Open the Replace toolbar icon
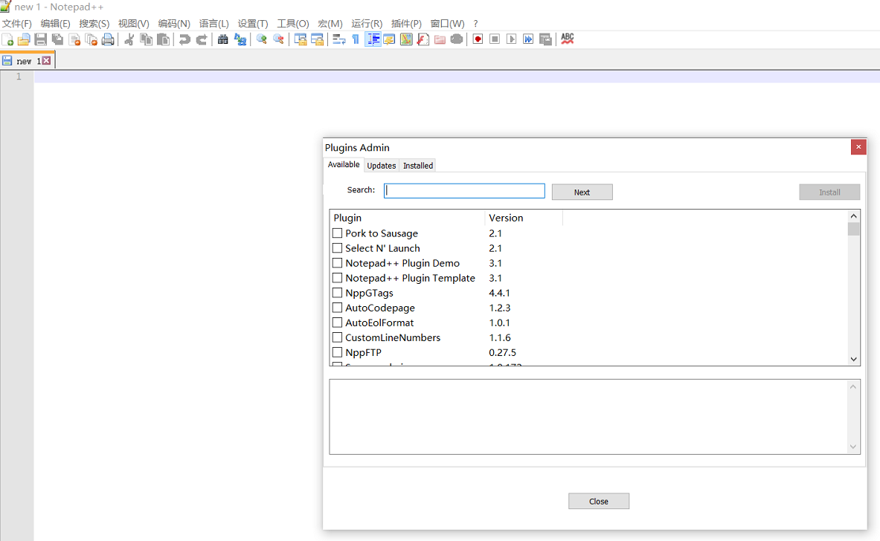 point(240,39)
